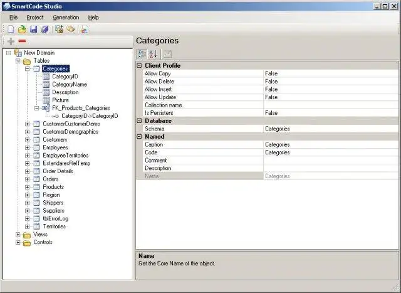
Task: Open the Generation menu
Action: point(66,18)
